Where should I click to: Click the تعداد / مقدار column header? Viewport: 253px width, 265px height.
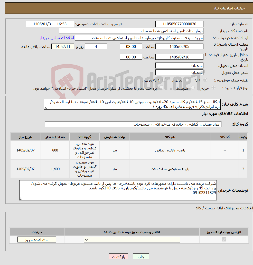tap(55, 137)
